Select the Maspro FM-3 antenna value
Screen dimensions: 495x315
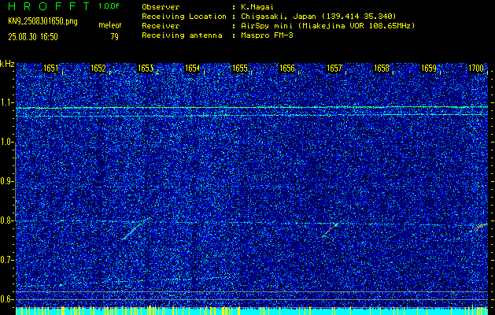coord(267,35)
